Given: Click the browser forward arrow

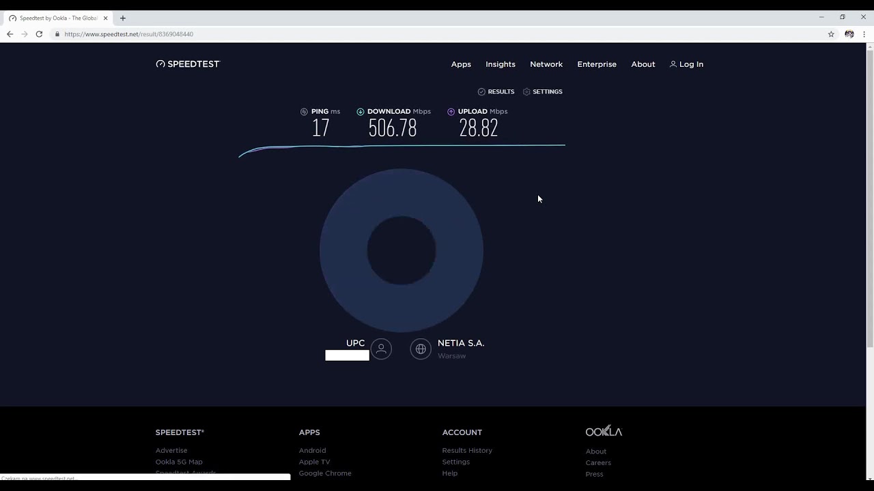Looking at the screenshot, I should coord(25,34).
